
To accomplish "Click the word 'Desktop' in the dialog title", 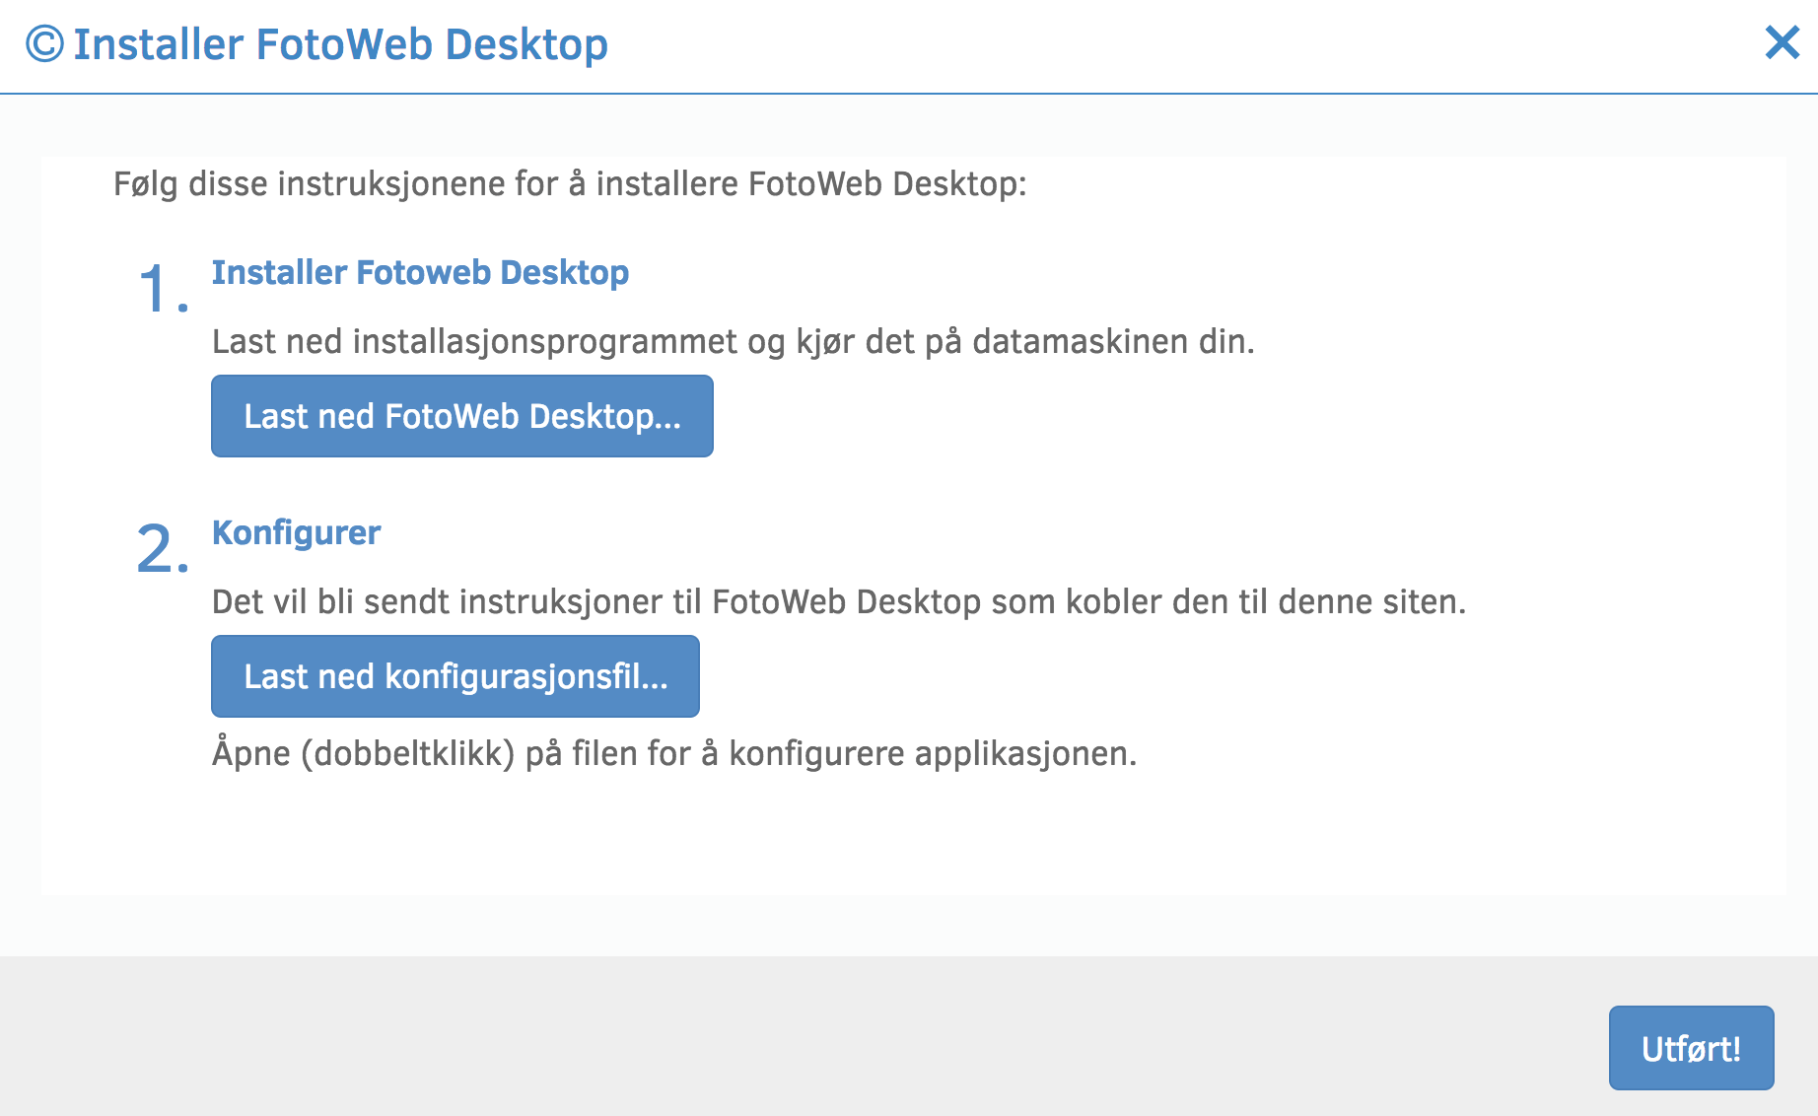I will point(525,44).
